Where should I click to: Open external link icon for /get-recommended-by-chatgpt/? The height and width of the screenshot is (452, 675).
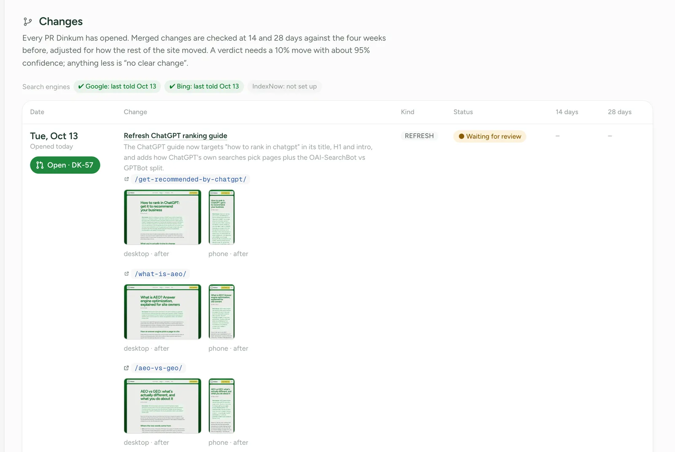[x=127, y=179]
